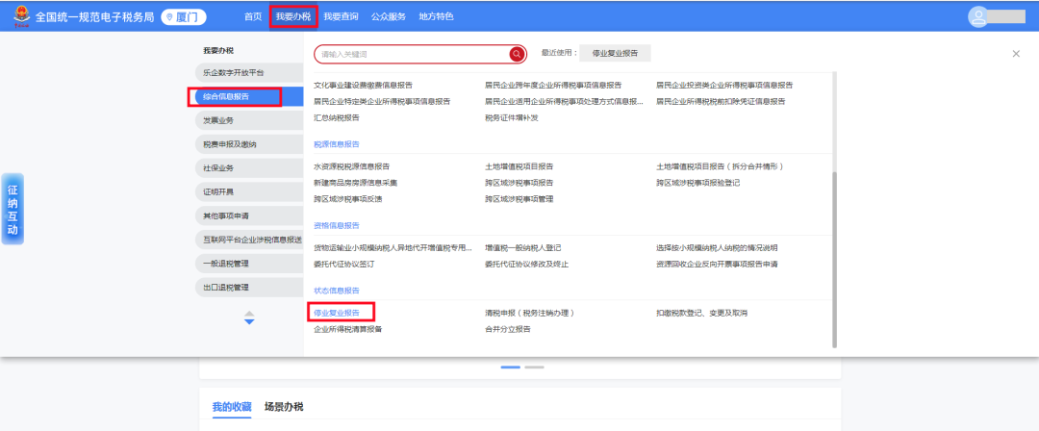
Task: Click recently used 停业复业报告 chip
Action: tap(615, 54)
